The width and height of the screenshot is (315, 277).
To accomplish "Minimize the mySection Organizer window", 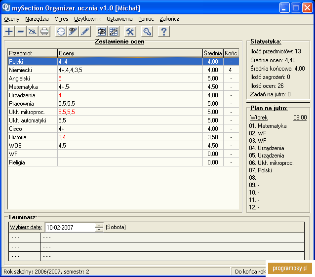I will tap(284, 8).
